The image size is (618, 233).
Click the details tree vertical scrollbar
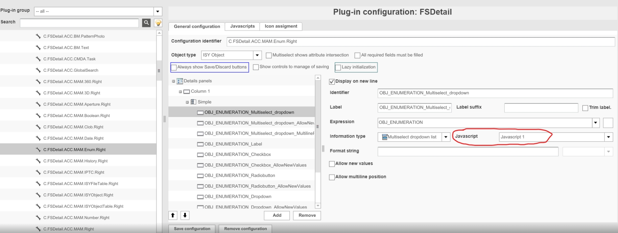[318, 142]
